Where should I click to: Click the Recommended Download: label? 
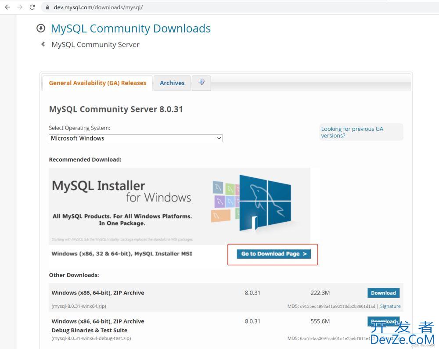tap(85, 159)
